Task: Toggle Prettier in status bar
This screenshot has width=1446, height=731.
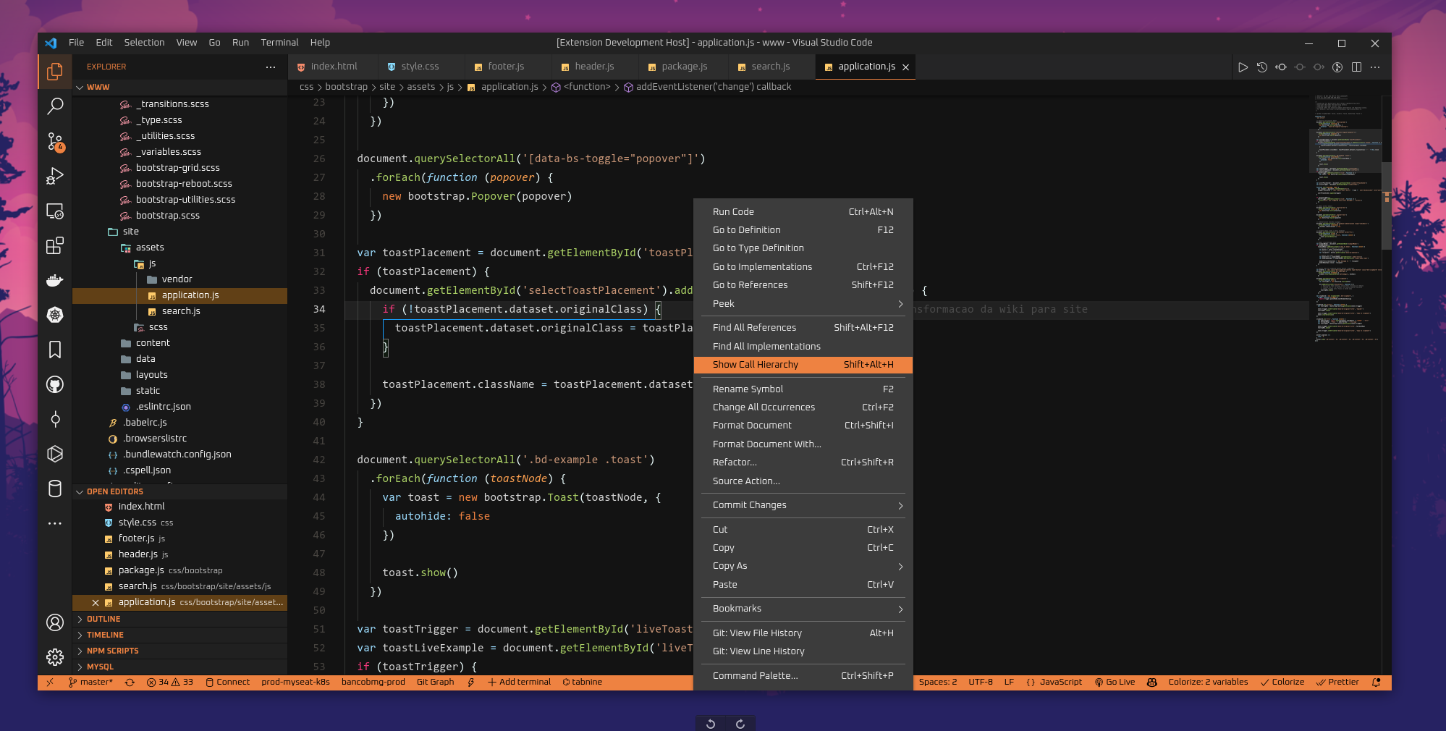Action: [x=1337, y=682]
